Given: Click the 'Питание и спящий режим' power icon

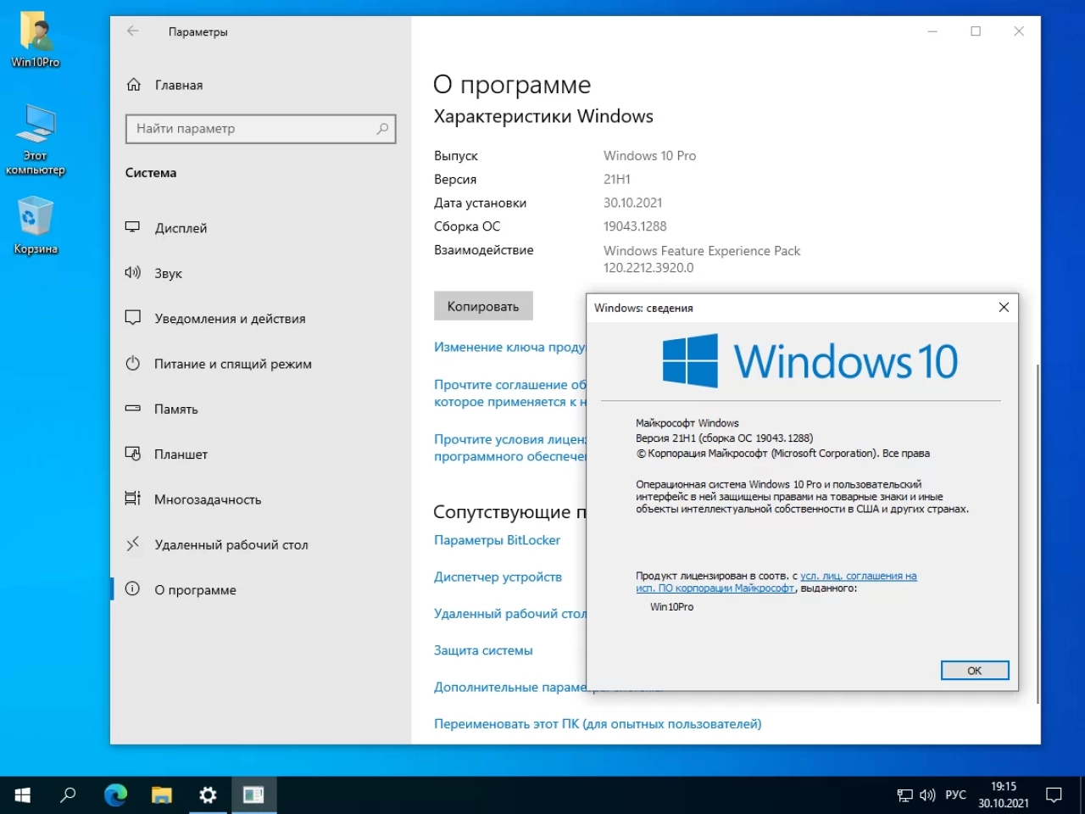Looking at the screenshot, I should (x=132, y=364).
